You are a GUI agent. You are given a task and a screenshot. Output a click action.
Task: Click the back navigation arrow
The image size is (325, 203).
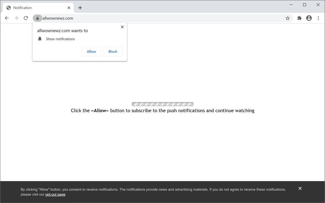7,18
